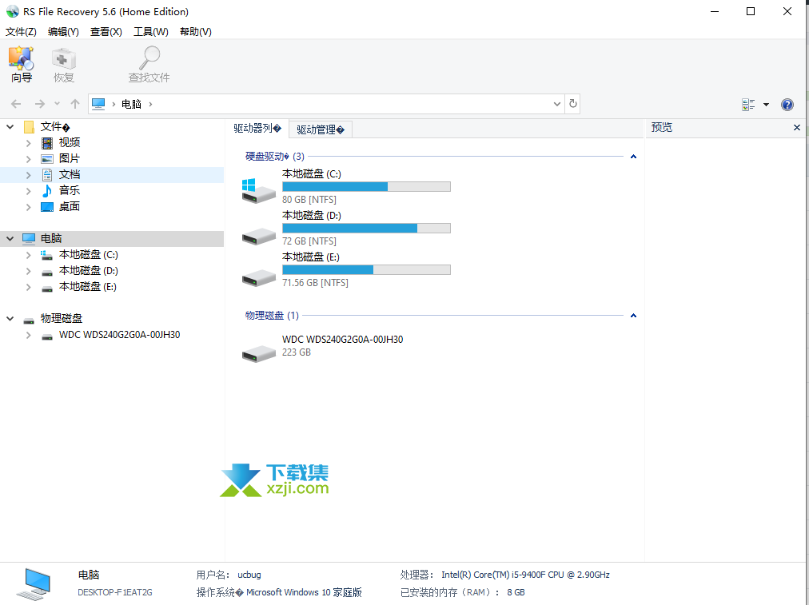The width and height of the screenshot is (809, 605).
Task: Select the C: drive Windows disk icon
Action: coord(258,191)
